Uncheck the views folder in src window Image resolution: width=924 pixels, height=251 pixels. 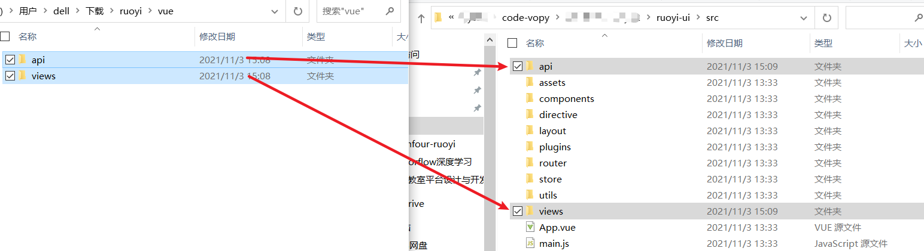518,211
